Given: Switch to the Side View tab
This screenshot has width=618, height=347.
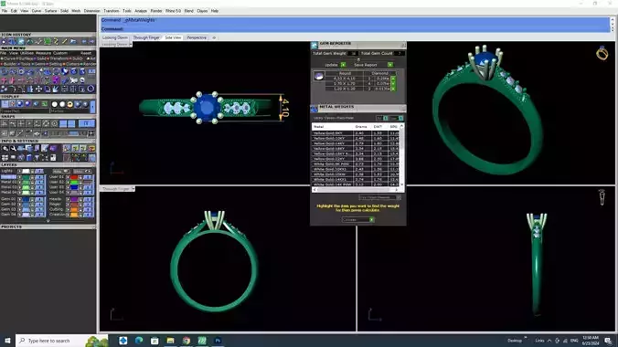Looking at the screenshot, I should pos(173,37).
